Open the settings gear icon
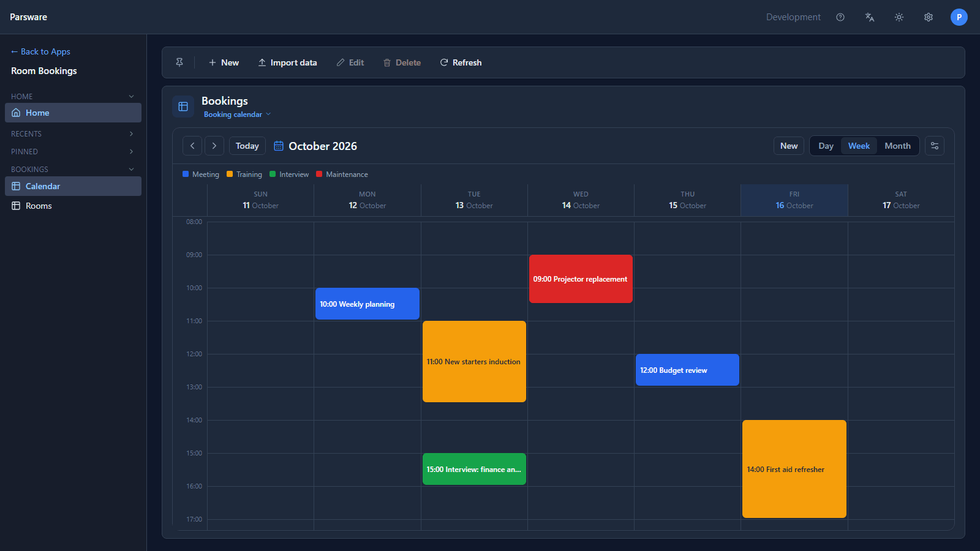 929,17
